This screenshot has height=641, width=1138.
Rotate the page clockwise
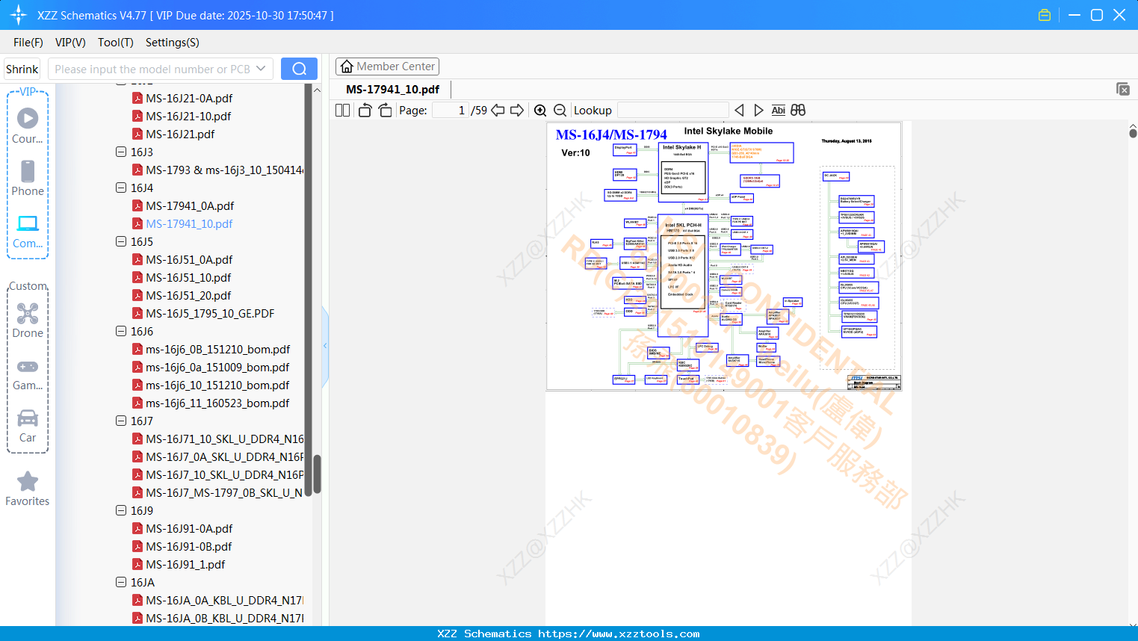[x=385, y=111]
